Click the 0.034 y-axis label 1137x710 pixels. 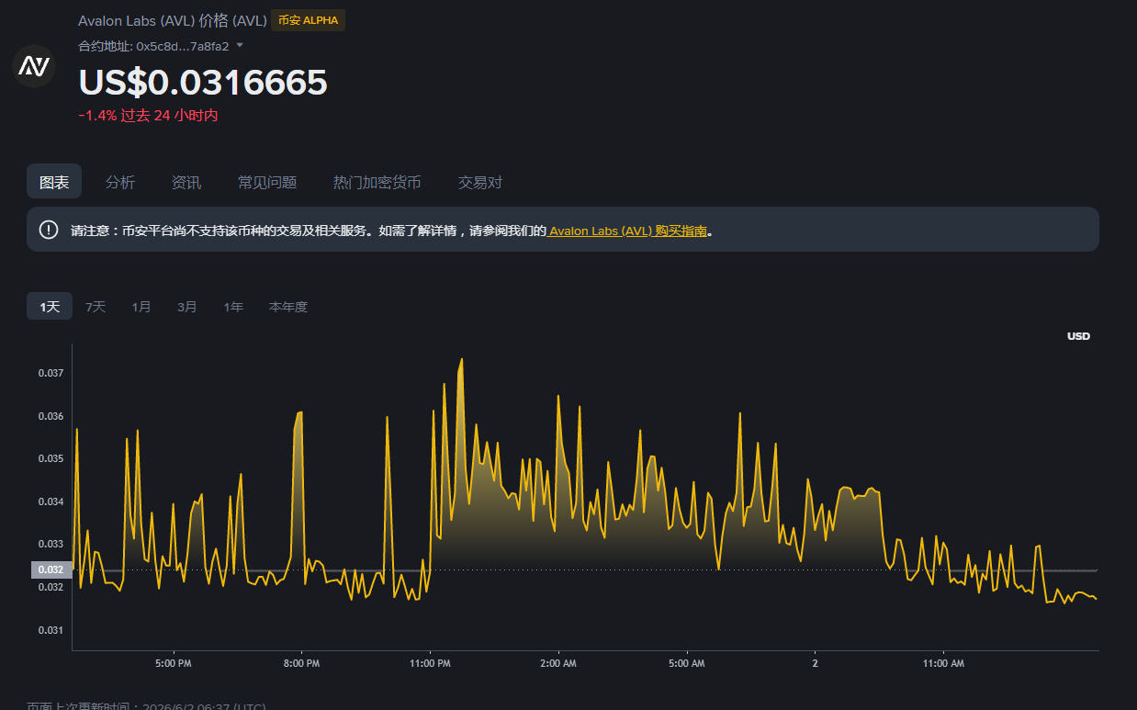coord(51,502)
